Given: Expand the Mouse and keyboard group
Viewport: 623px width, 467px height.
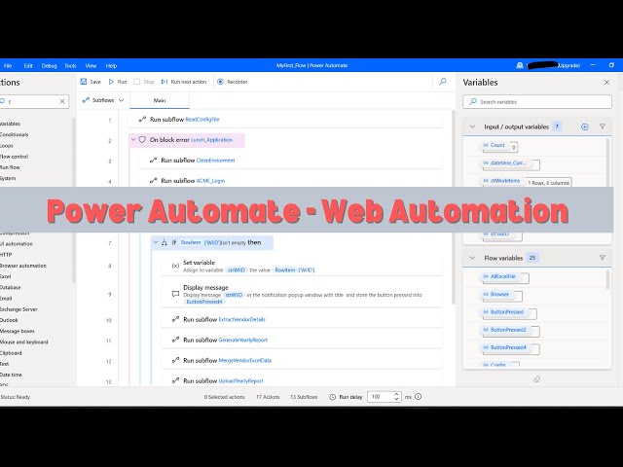Looking at the screenshot, I should point(23,341).
